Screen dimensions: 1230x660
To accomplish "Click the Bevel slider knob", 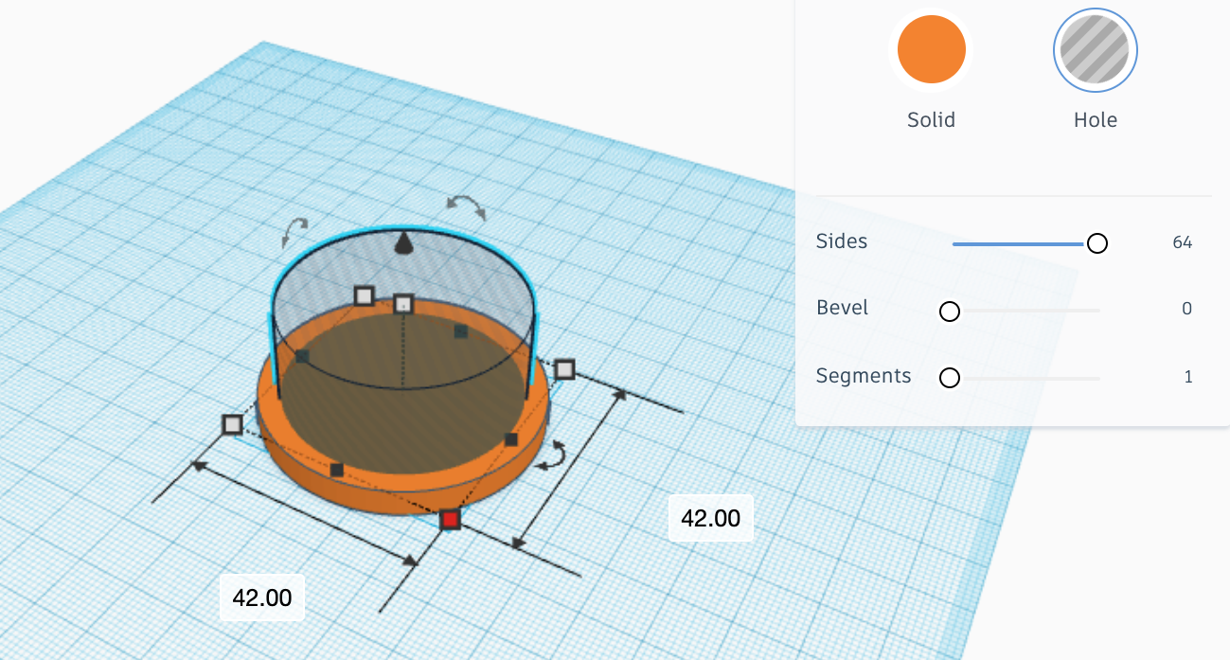I will click(949, 311).
